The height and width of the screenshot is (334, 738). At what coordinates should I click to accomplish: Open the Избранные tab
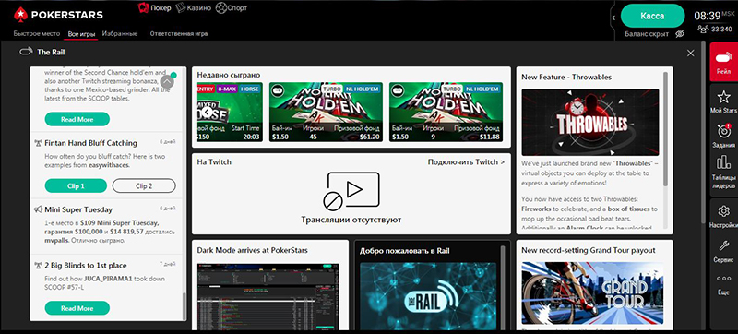pos(120,34)
